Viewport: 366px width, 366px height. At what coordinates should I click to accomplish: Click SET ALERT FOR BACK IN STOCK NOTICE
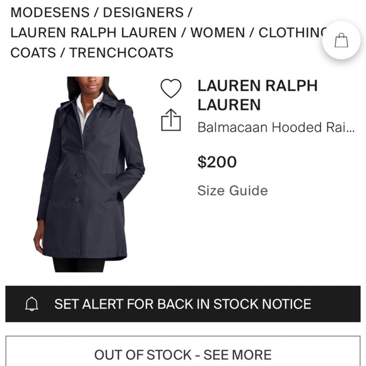coord(183,304)
